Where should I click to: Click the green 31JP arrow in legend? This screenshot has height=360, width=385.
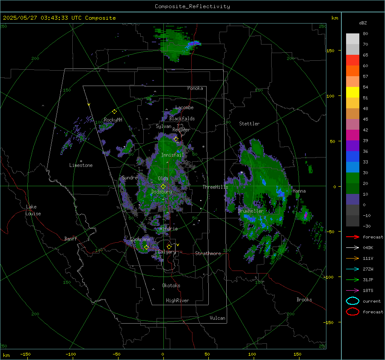(x=352, y=280)
